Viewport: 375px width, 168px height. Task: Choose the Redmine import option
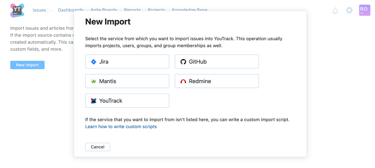click(x=217, y=81)
